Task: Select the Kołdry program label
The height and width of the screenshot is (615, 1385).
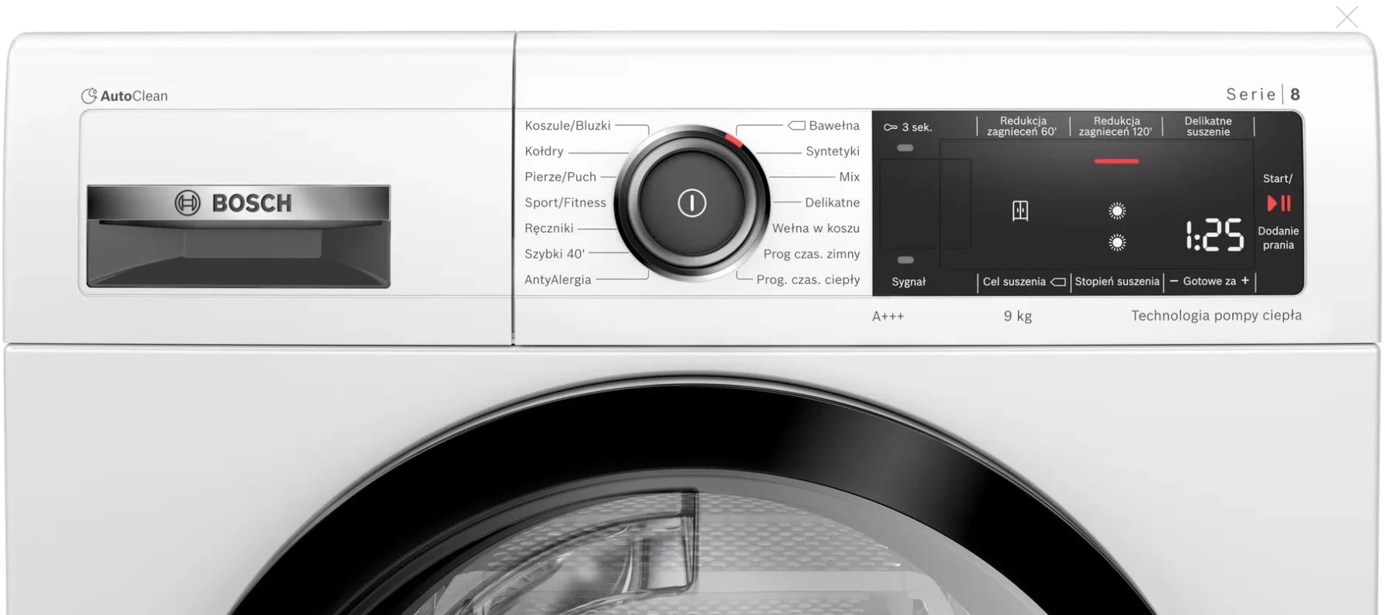Action: [x=544, y=151]
